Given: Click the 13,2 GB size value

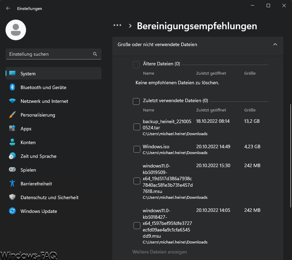Looking at the screenshot, I should tap(252, 121).
